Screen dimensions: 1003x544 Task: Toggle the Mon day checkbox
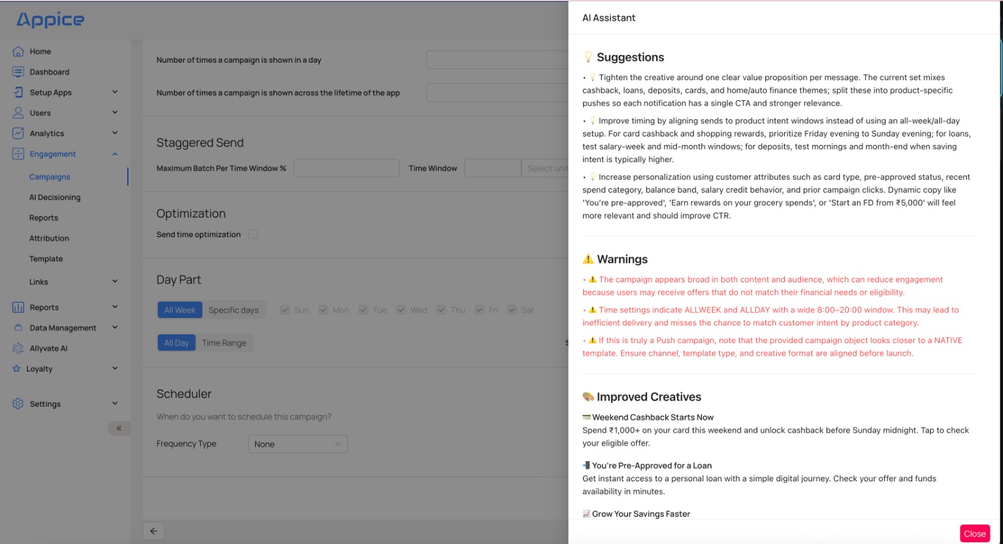tap(323, 310)
